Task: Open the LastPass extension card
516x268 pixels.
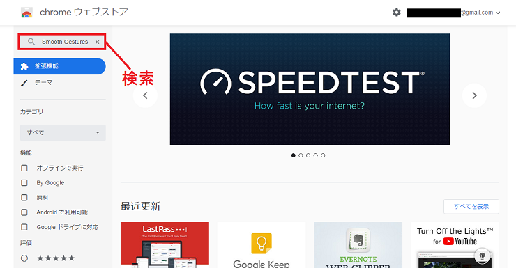Action: click(165, 245)
